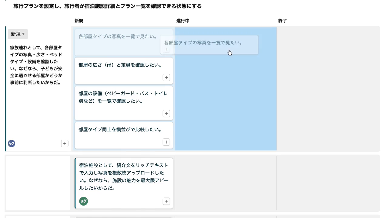Click the 進行中 column header
Viewport: 388px width, 218px height.
click(183, 21)
